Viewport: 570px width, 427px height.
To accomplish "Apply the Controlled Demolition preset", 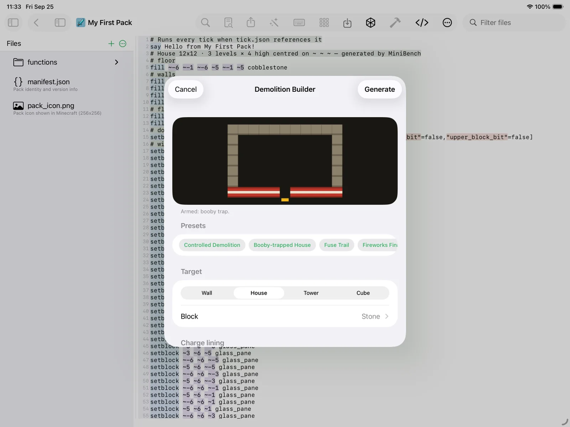I will point(212,245).
